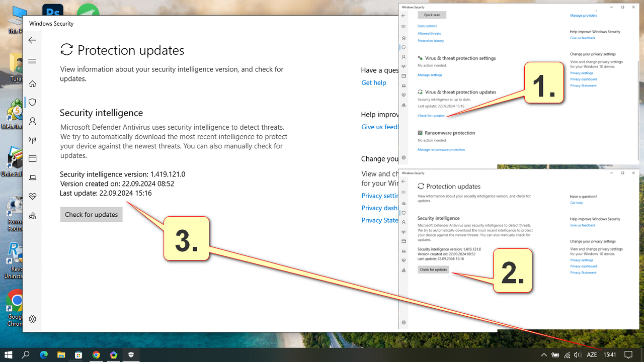Screen dimensions: 644x362
Task: Click Manage settings under Virus & threat protection settings
Action: pos(430,75)
